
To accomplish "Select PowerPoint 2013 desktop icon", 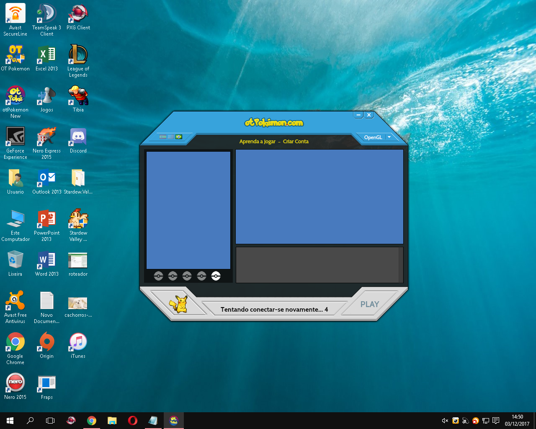I will (x=47, y=225).
